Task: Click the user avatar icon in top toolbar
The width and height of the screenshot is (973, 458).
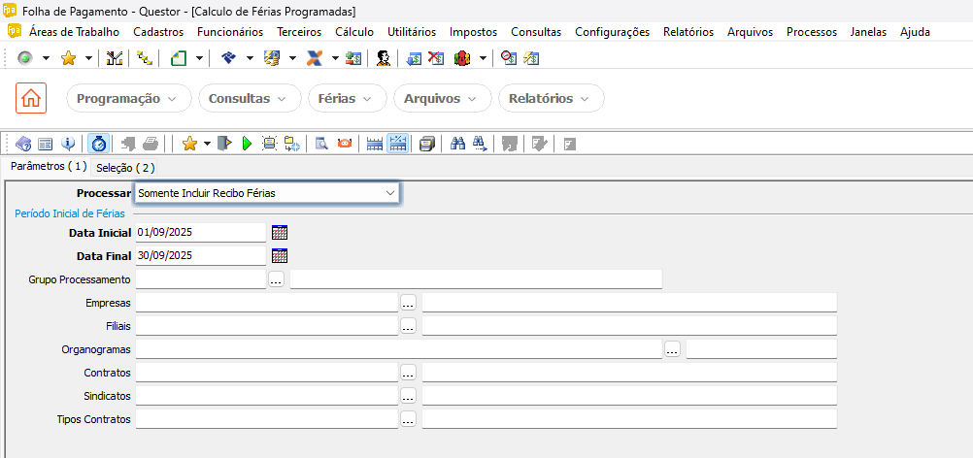Action: tap(384, 58)
